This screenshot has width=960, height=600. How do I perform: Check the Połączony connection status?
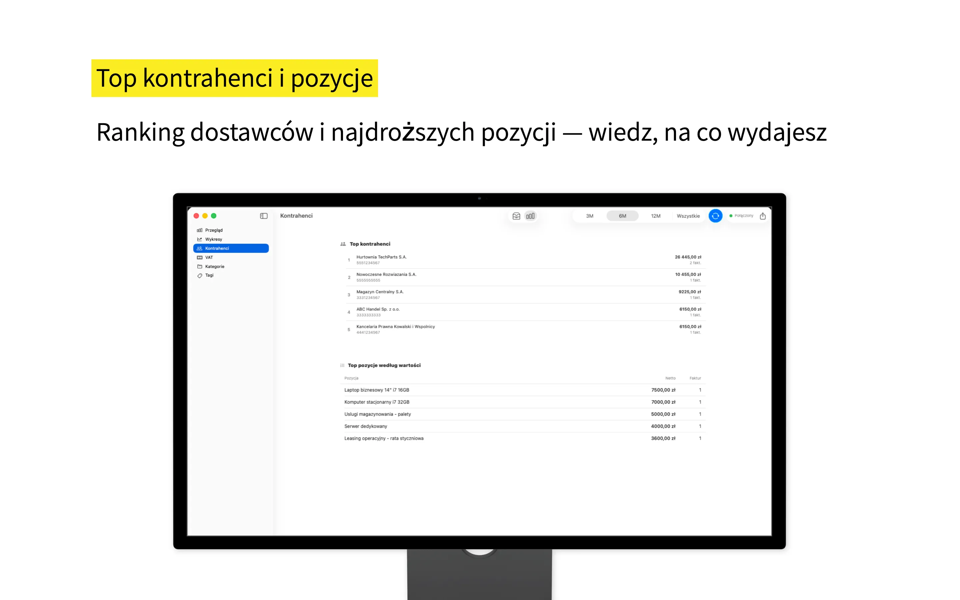click(743, 215)
